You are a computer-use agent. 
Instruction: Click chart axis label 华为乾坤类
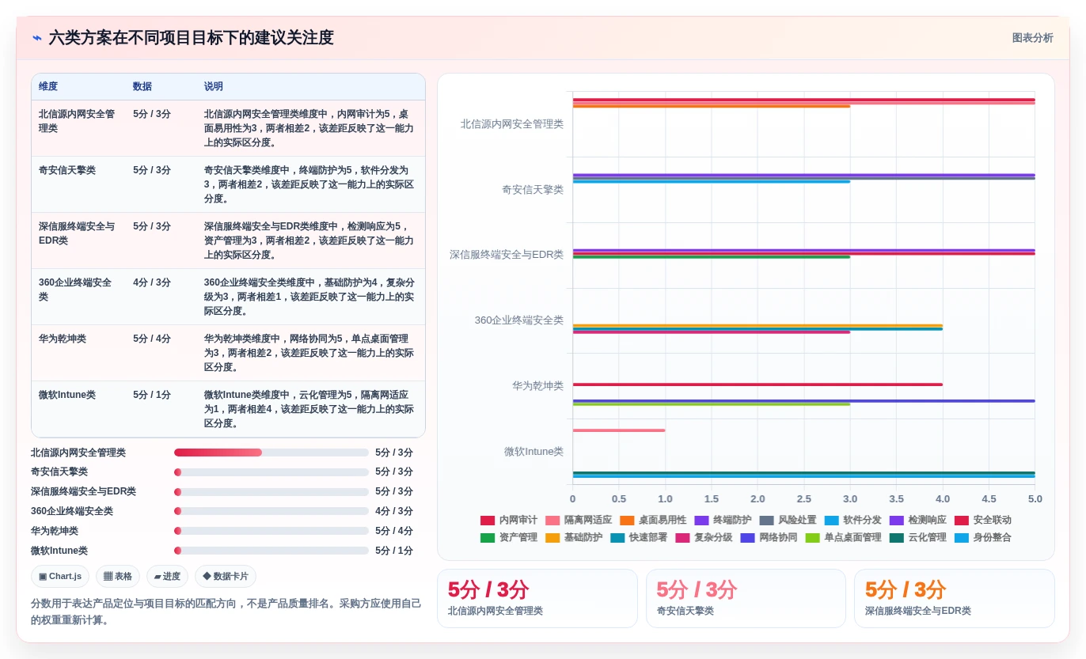pyautogui.click(x=537, y=386)
